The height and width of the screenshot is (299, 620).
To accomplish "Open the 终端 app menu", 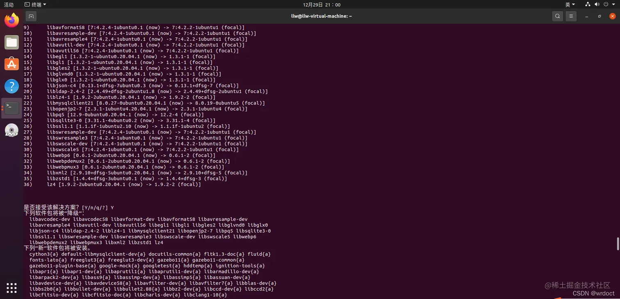I will (x=35, y=5).
